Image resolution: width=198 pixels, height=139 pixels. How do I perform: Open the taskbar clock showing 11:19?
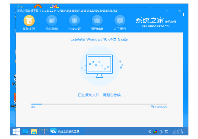(x=177, y=131)
